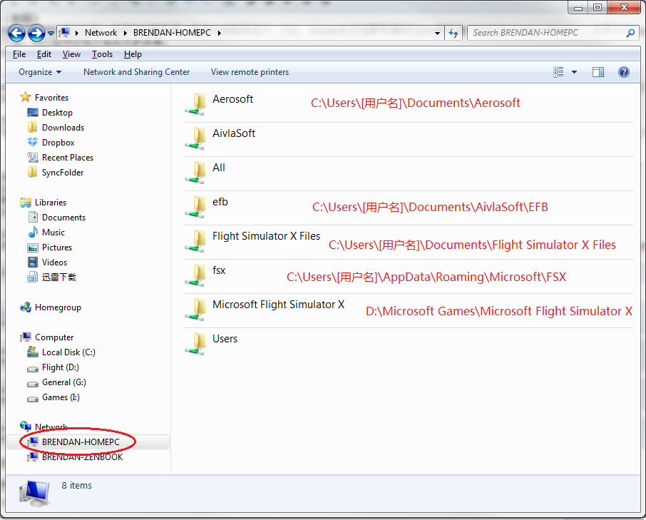
Task: Open the more view options arrow
Action: [x=574, y=72]
